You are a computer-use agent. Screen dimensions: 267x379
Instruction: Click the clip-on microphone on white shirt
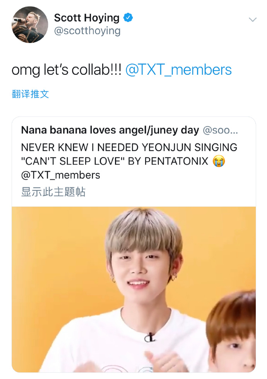click(149, 337)
